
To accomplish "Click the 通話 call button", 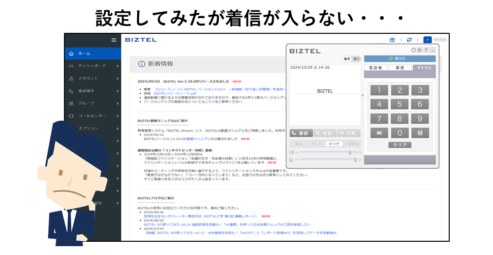I will [x=301, y=133].
